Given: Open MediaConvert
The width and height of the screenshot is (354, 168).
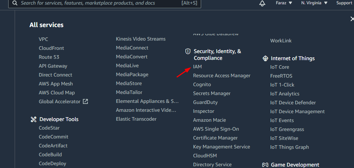Looking at the screenshot, I should (131, 57).
